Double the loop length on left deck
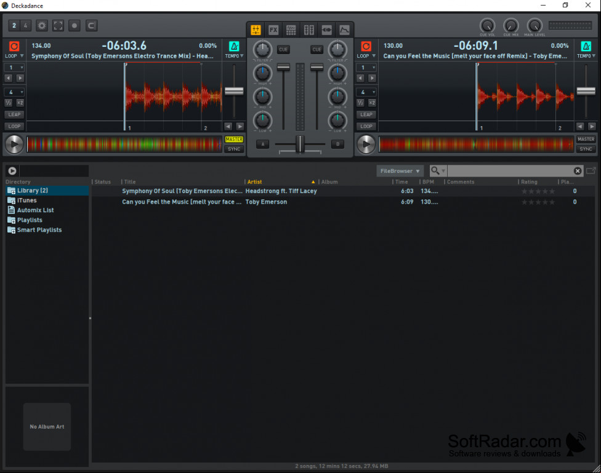The width and height of the screenshot is (601, 473). click(20, 103)
